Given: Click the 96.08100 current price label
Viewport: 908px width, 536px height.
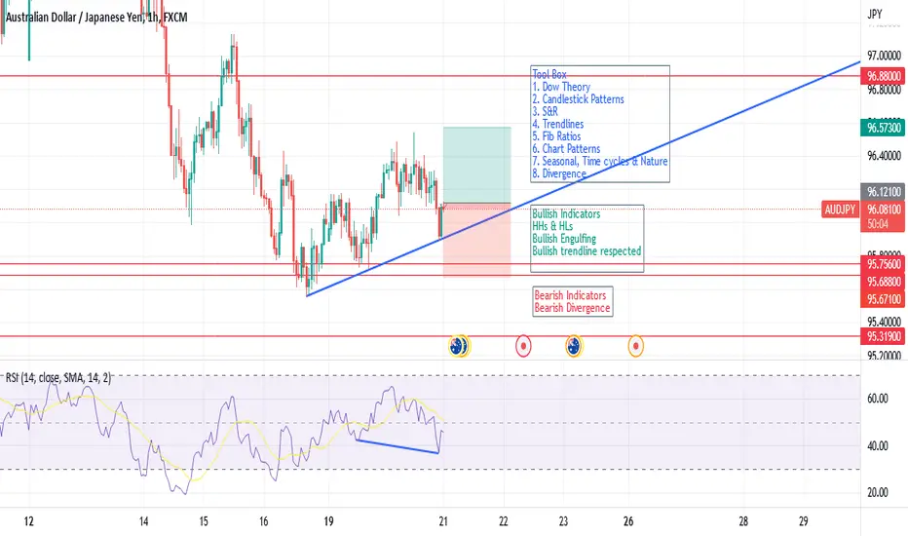Looking at the screenshot, I should (x=883, y=210).
